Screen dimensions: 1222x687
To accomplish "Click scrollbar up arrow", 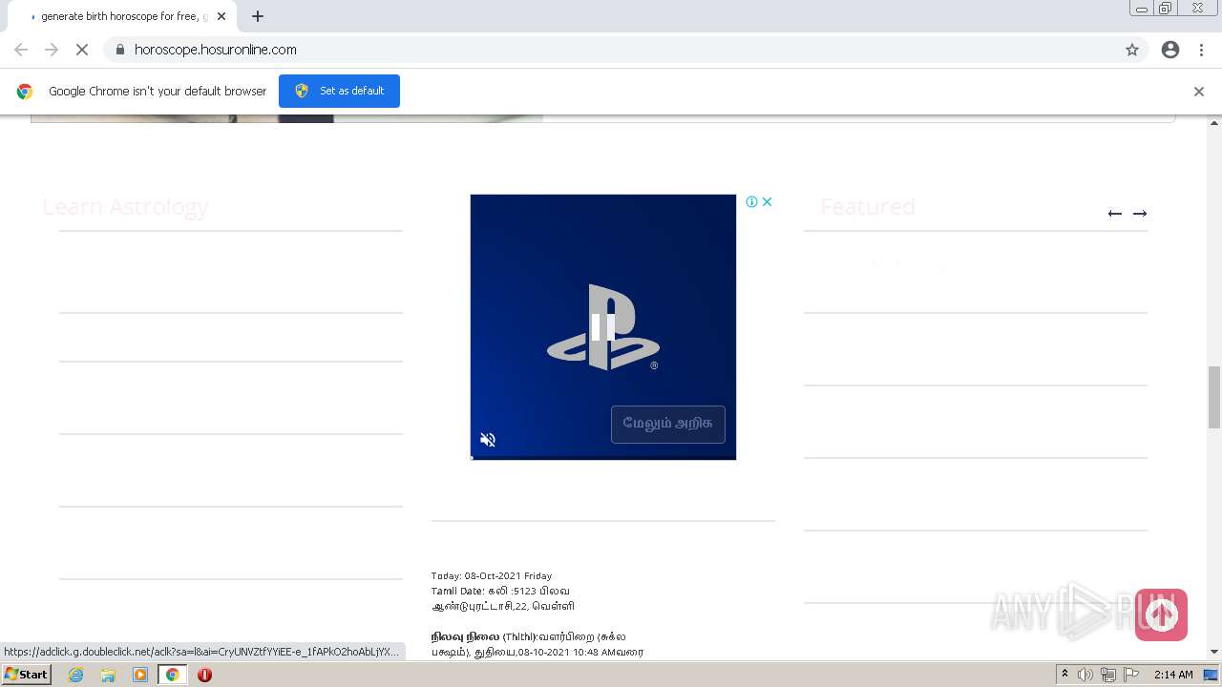I will (x=1214, y=123).
